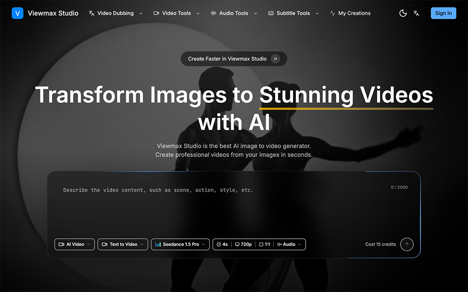Click the 0 / 2000 character counter

click(x=399, y=187)
